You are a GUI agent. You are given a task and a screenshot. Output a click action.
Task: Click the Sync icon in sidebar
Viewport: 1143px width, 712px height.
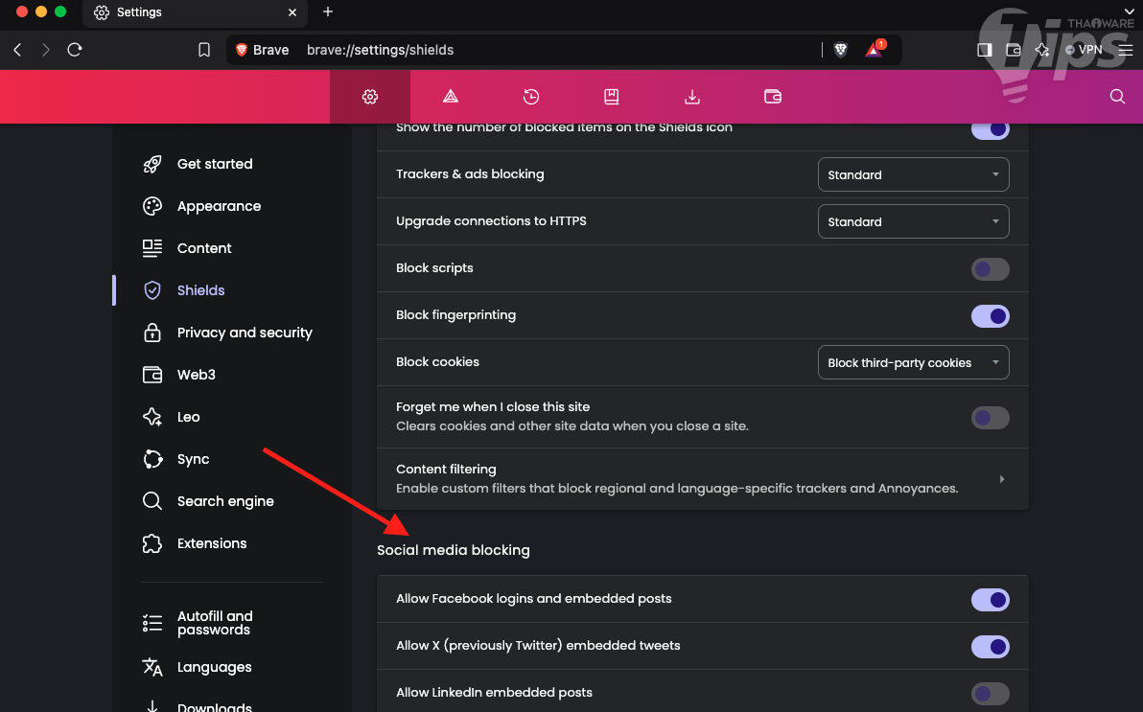pos(152,459)
